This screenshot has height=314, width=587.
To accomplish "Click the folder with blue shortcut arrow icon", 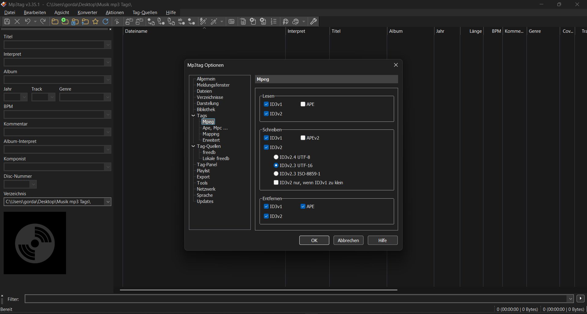I will click(75, 21).
